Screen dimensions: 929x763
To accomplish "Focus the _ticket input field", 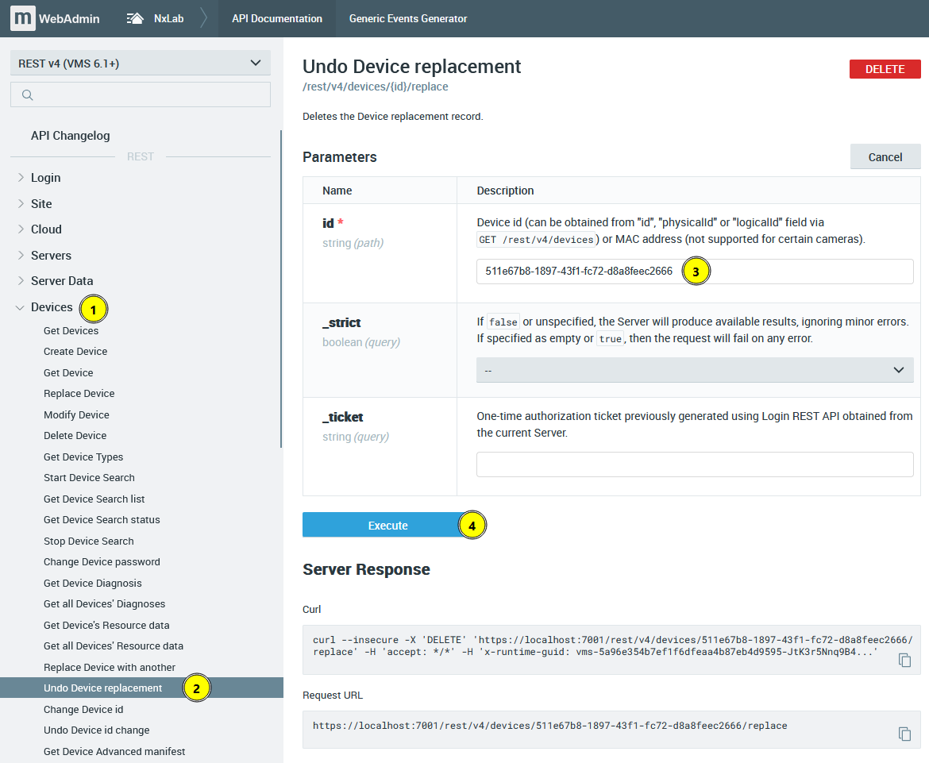I will [x=695, y=464].
